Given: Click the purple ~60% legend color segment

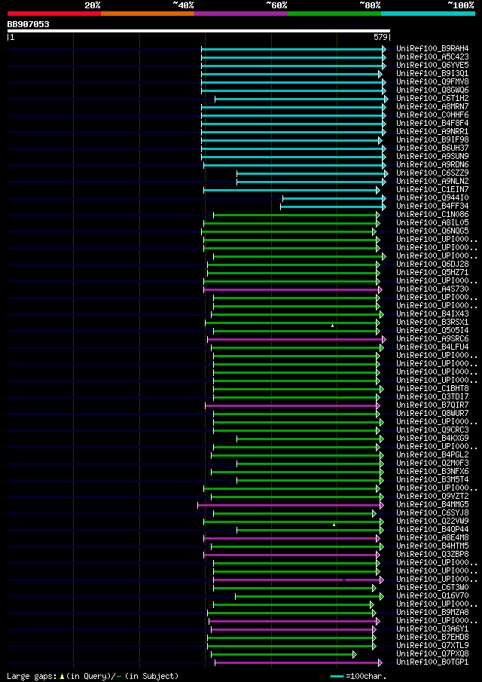Looking at the screenshot, I should click(x=241, y=14).
